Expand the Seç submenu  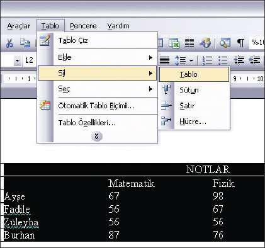pyautogui.click(x=98, y=89)
